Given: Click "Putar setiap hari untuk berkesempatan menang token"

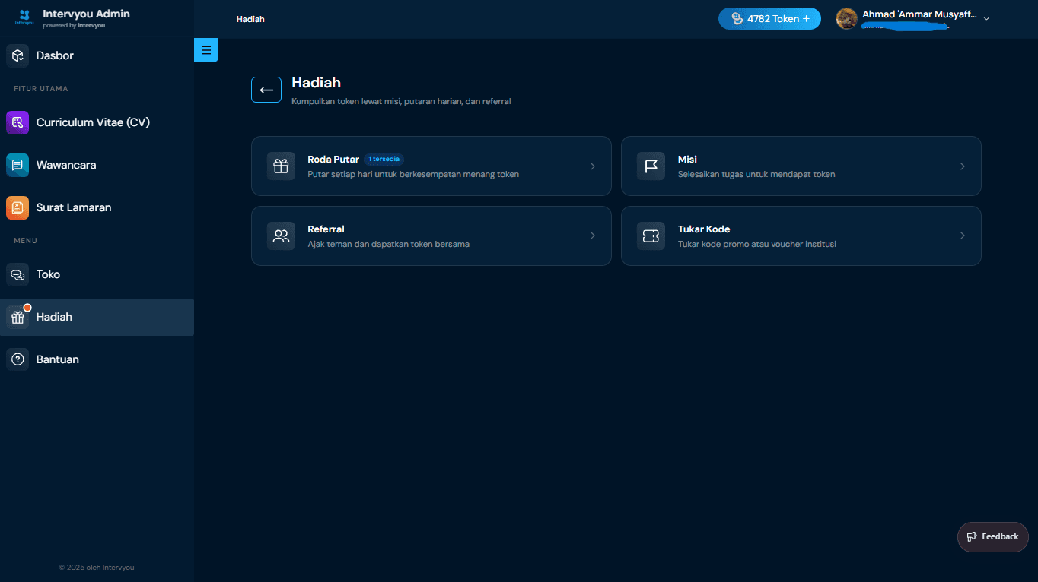Looking at the screenshot, I should click(x=413, y=174).
